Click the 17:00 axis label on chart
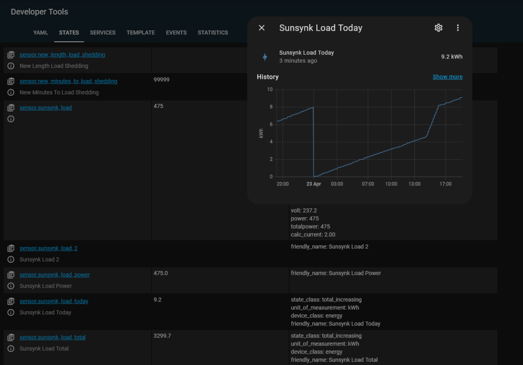This screenshot has height=365, width=523. click(x=445, y=184)
